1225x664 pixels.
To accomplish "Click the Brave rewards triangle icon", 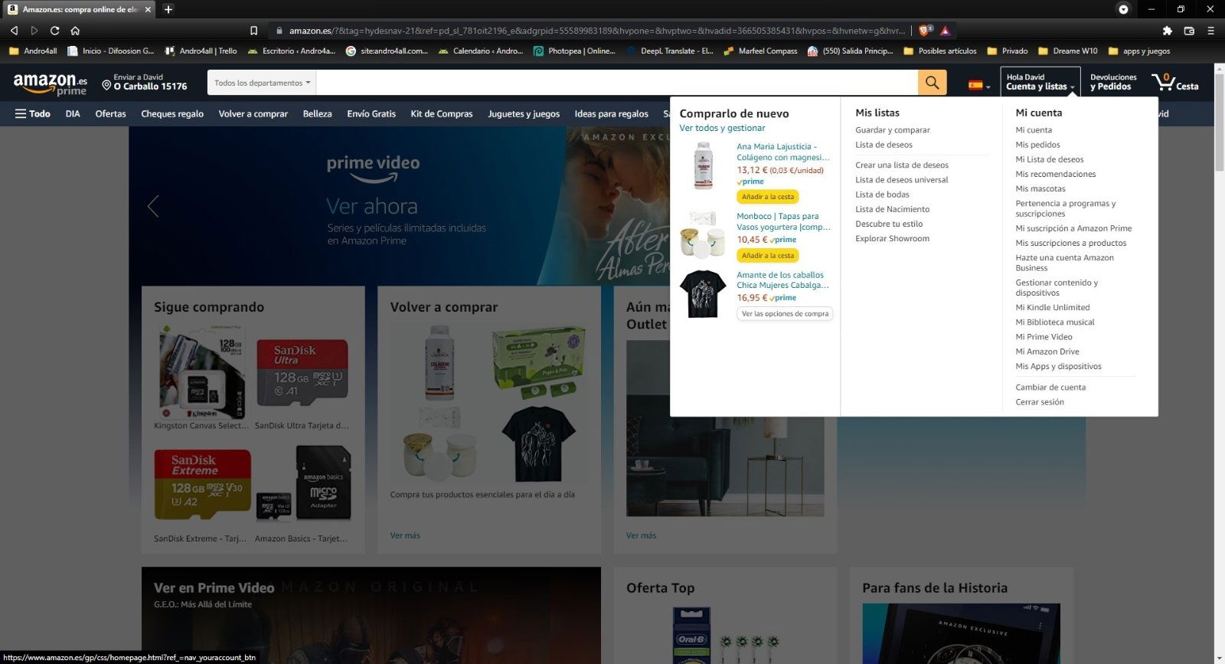I will coord(945,31).
